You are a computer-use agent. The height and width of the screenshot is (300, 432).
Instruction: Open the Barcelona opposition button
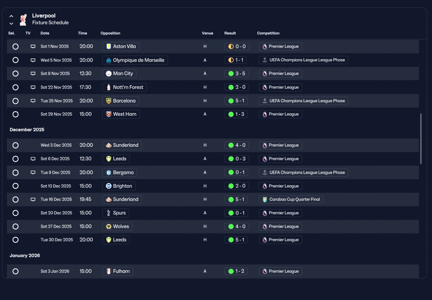(x=121, y=101)
